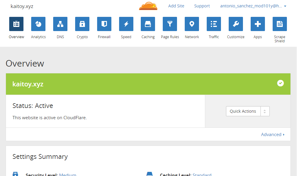Open the Scrape Shield document icon
The height and width of the screenshot is (176, 297).
coord(280,24)
